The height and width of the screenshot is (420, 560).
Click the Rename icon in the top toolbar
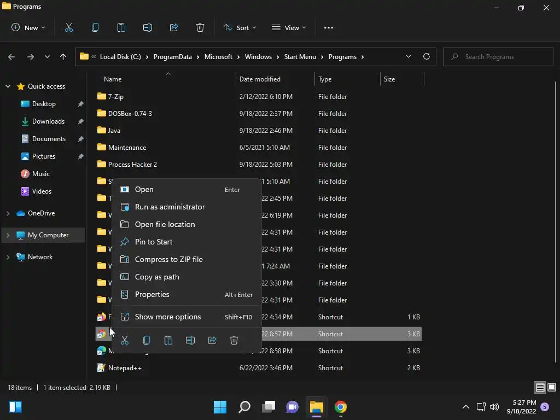148,27
